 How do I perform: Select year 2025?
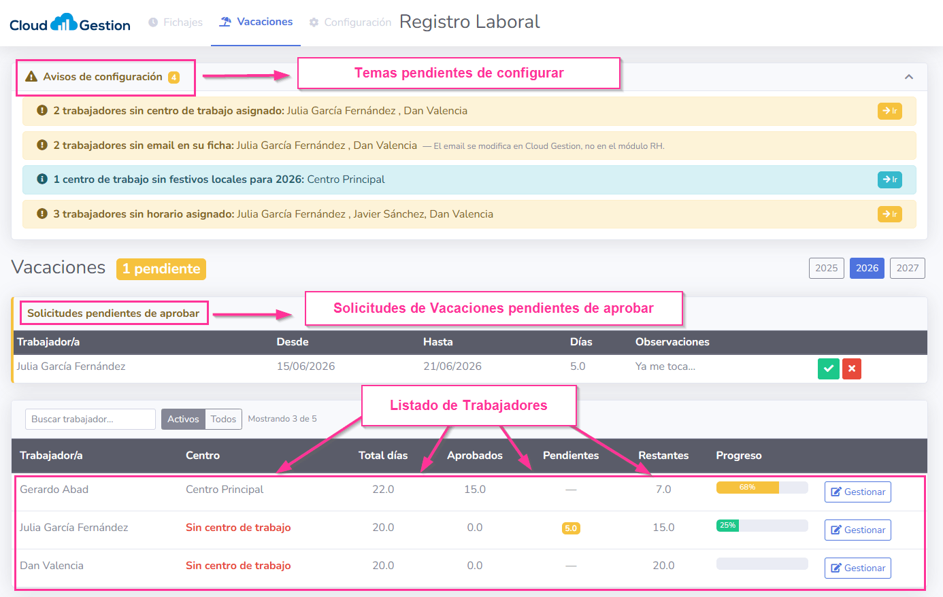(827, 268)
